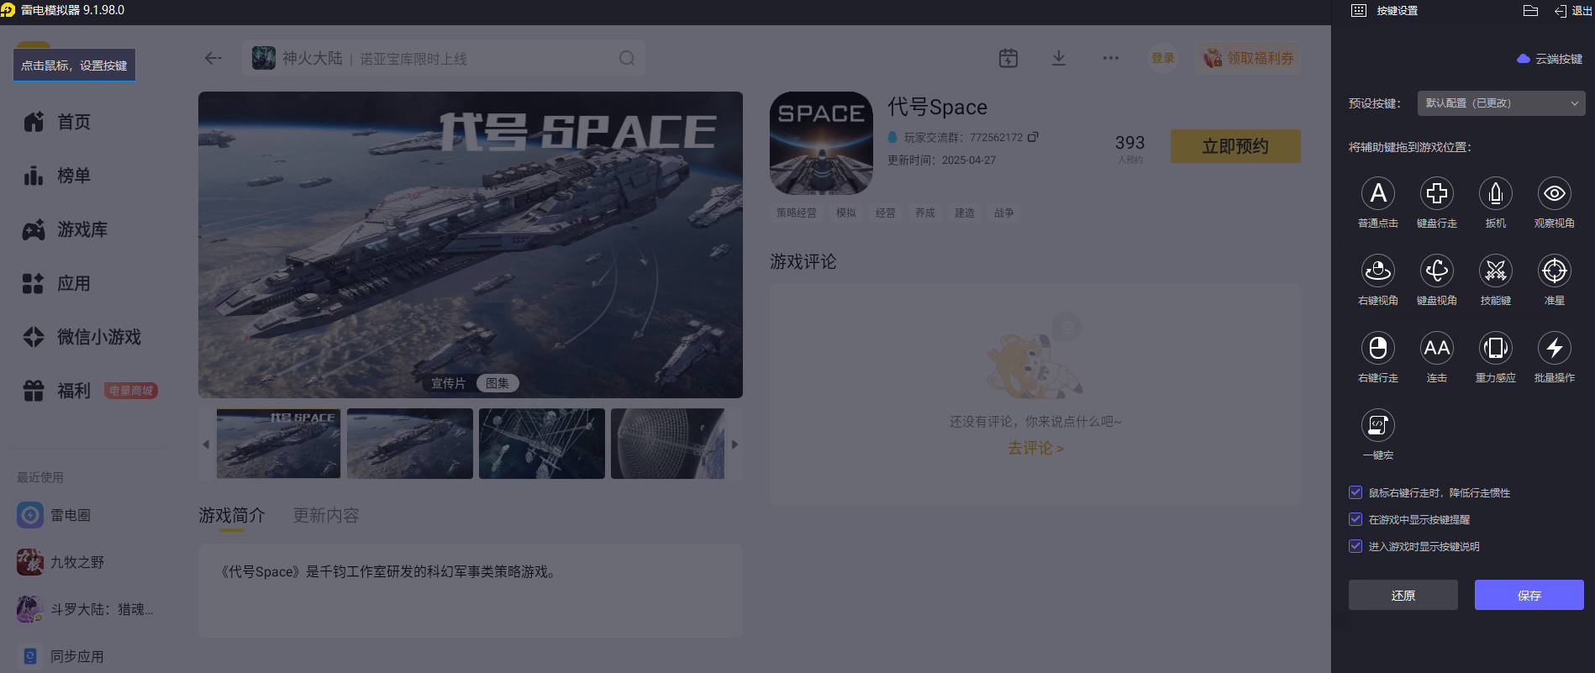Switch media viewer to 宣传片
Viewport: 1595px width, 673px height.
coord(448,383)
